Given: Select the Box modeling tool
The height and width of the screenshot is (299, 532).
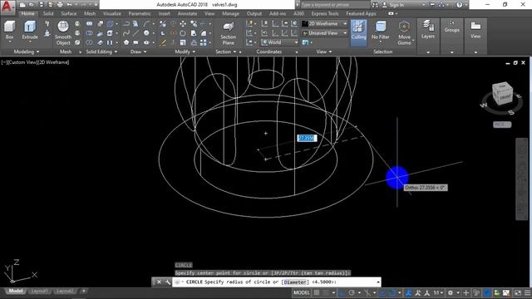Looking at the screenshot, I should tap(9, 31).
